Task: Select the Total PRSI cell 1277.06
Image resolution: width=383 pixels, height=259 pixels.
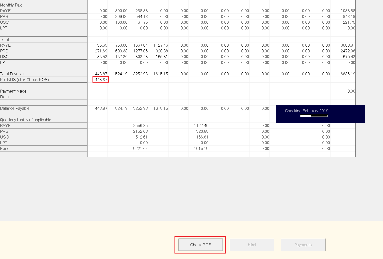Action: click(x=140, y=51)
